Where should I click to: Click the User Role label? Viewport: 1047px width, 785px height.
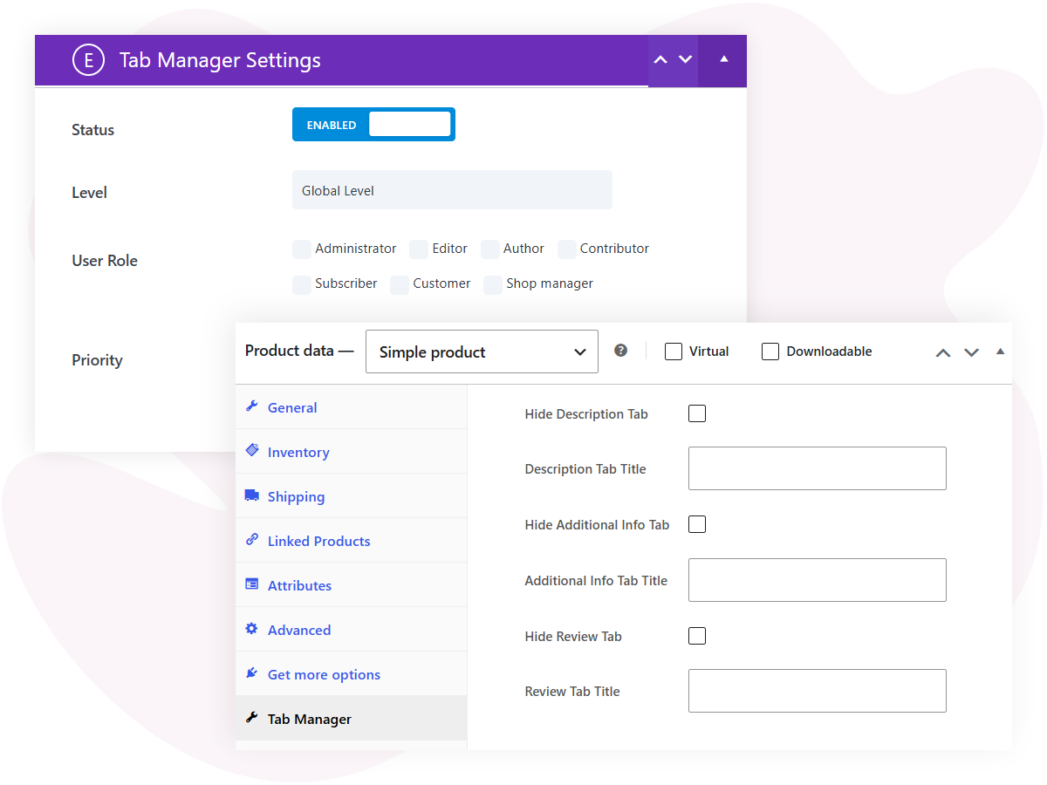pyautogui.click(x=105, y=261)
